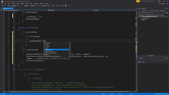Open the Analyze menu
The image size is (169, 95).
coord(36,3)
